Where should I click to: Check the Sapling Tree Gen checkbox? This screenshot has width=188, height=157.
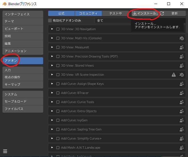tap(58, 129)
